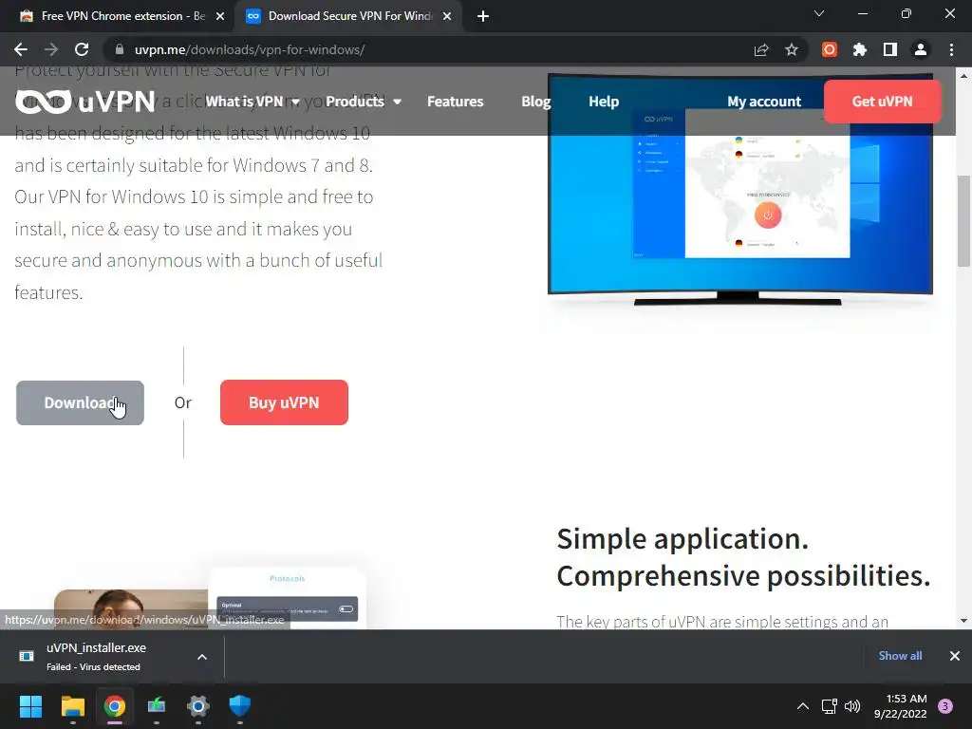This screenshot has height=729, width=972.
Task: Open the Extensions puzzle icon
Action: tap(860, 49)
